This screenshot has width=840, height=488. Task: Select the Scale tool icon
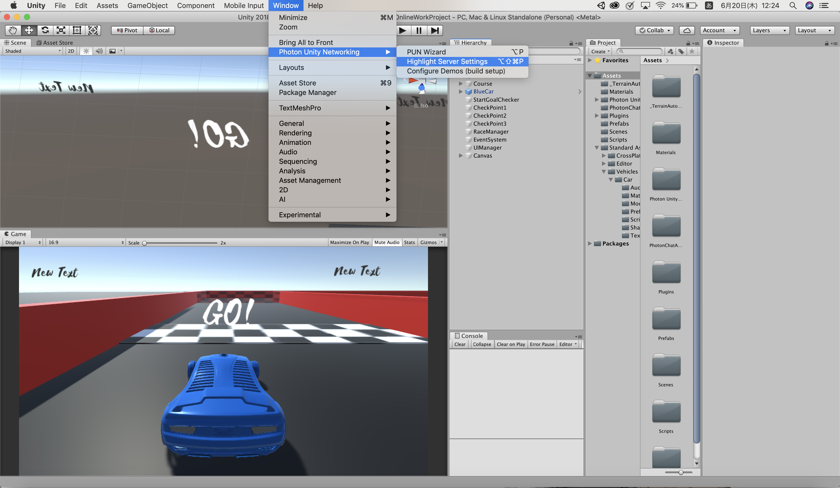coord(61,30)
